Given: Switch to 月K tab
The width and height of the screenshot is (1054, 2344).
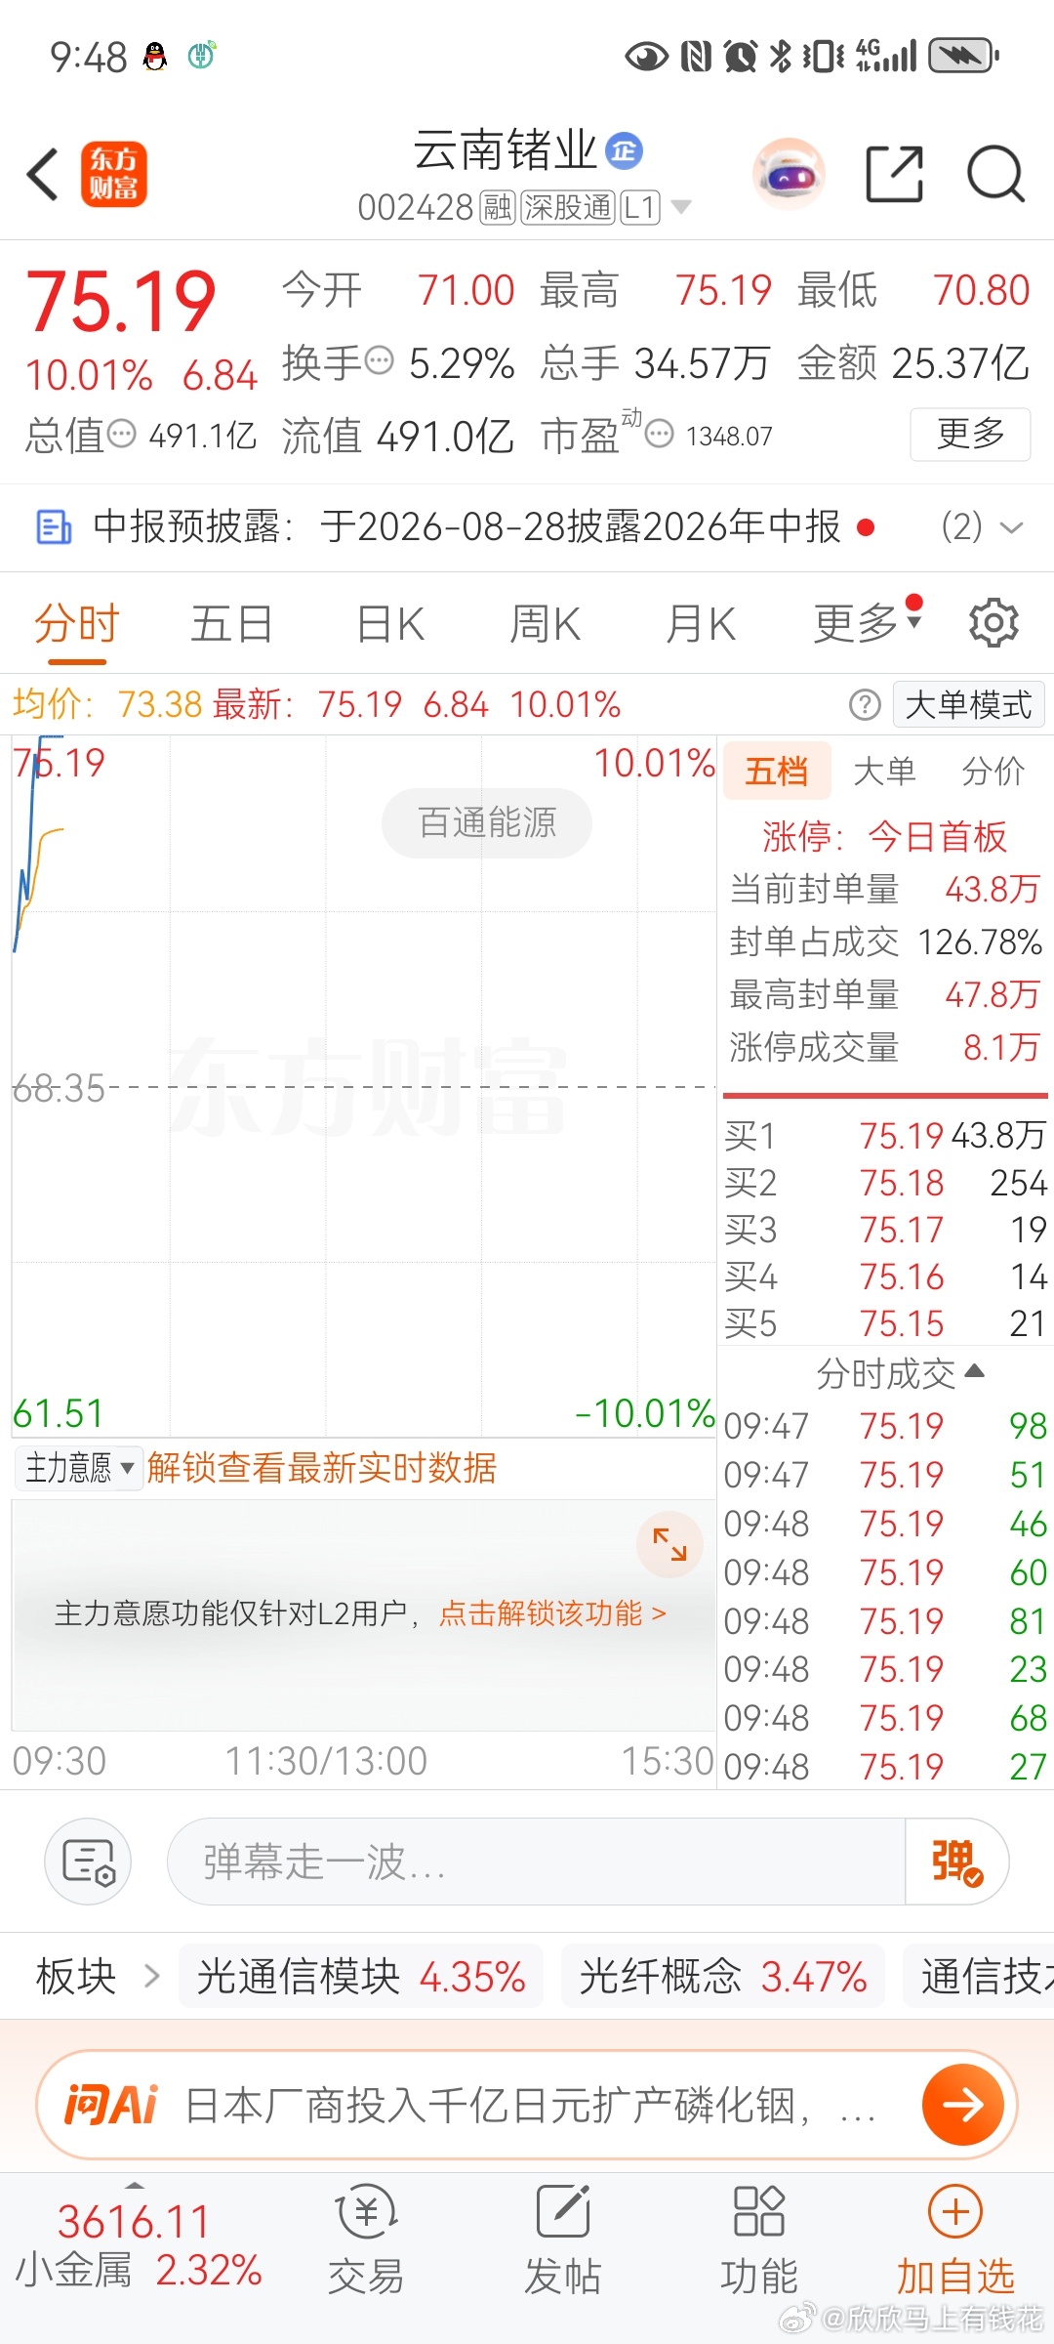Looking at the screenshot, I should coord(701,623).
